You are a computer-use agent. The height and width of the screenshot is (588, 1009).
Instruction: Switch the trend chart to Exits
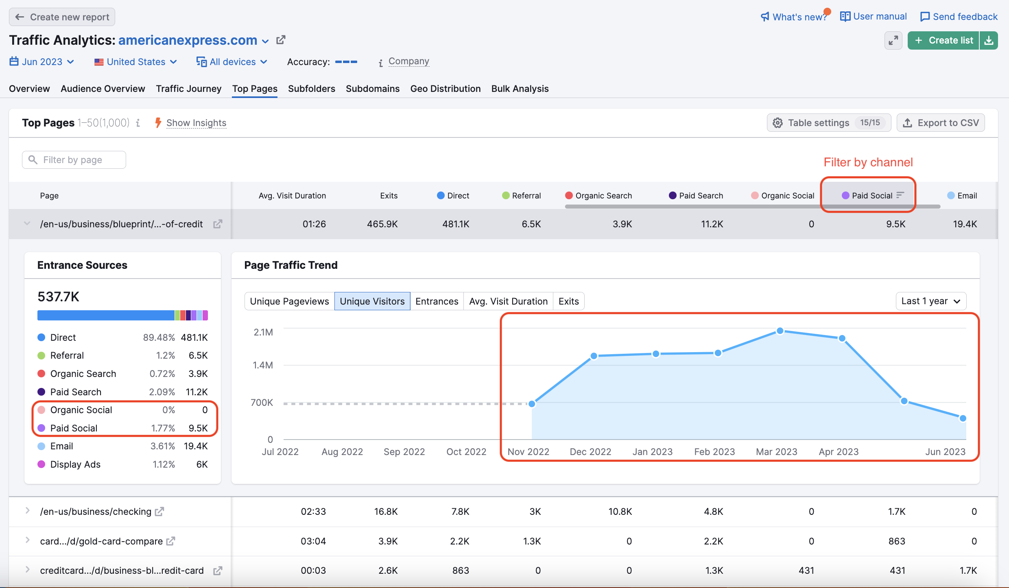(x=568, y=301)
